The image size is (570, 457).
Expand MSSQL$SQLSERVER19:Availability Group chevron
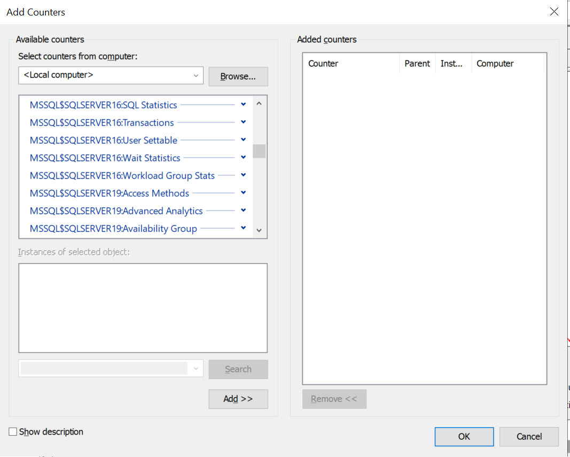pos(243,228)
